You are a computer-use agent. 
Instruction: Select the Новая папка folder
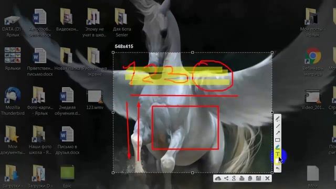[67, 59]
